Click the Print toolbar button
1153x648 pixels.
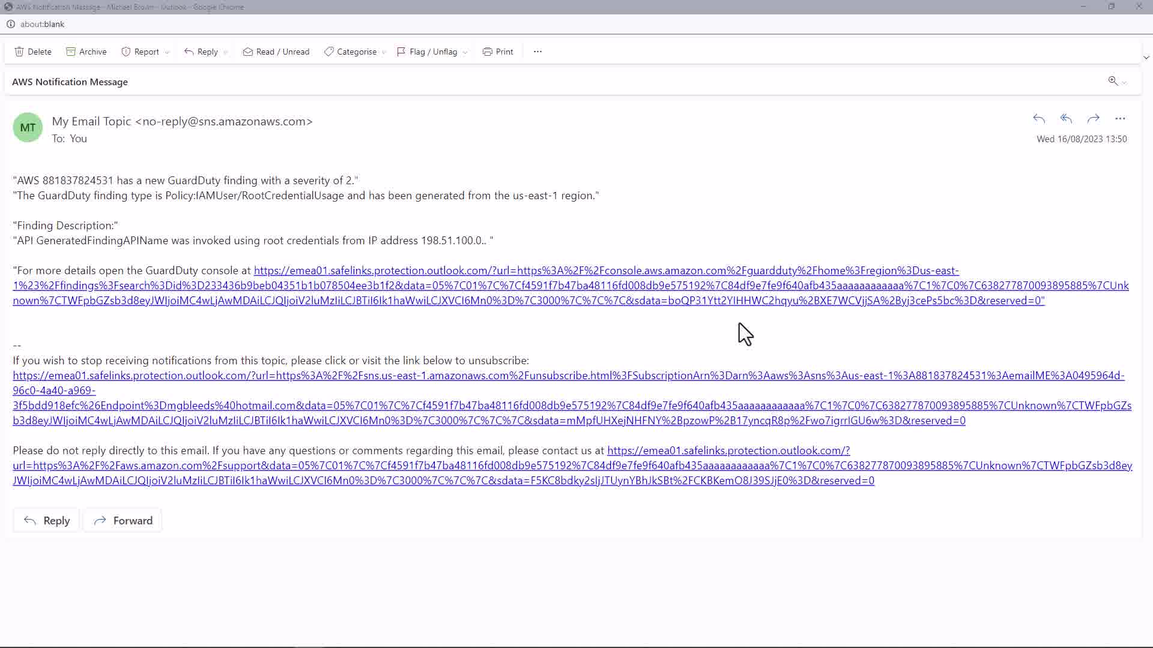click(x=498, y=52)
